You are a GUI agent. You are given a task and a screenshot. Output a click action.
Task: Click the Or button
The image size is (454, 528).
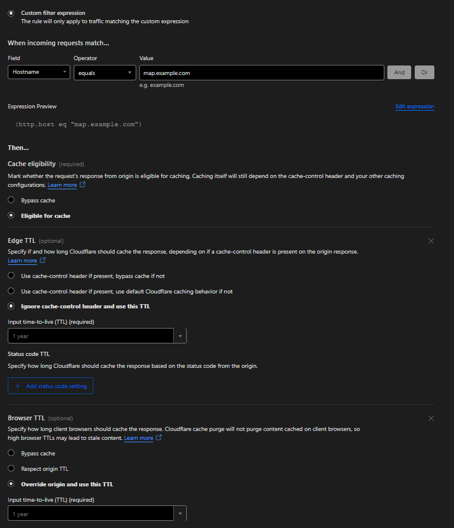click(x=424, y=73)
